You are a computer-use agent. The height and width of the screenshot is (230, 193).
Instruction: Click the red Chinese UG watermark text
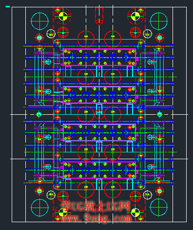pyautogui.click(x=95, y=207)
